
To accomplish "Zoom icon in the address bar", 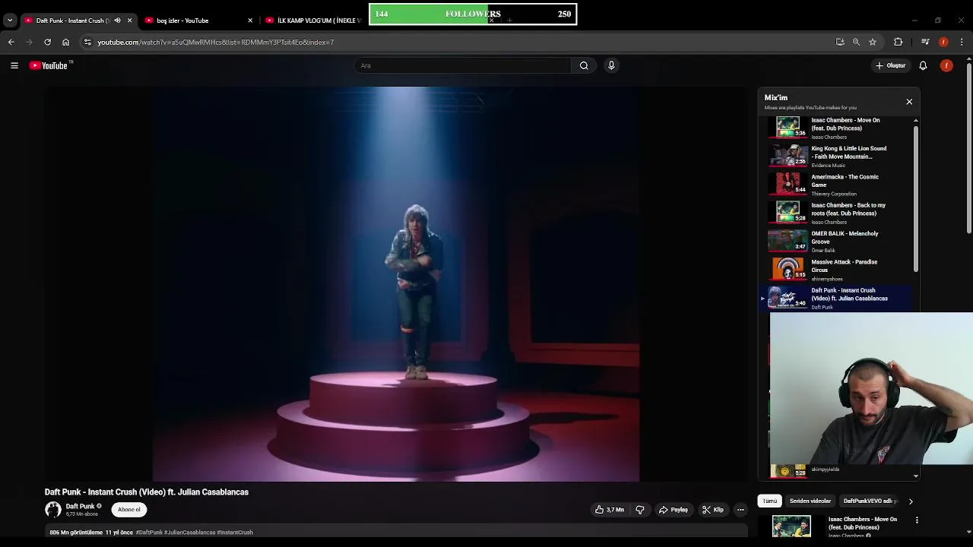I will (x=856, y=42).
